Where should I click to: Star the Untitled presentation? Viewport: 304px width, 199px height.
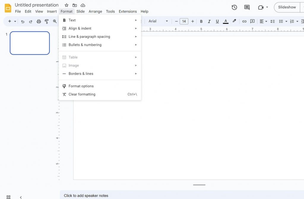(66, 5)
